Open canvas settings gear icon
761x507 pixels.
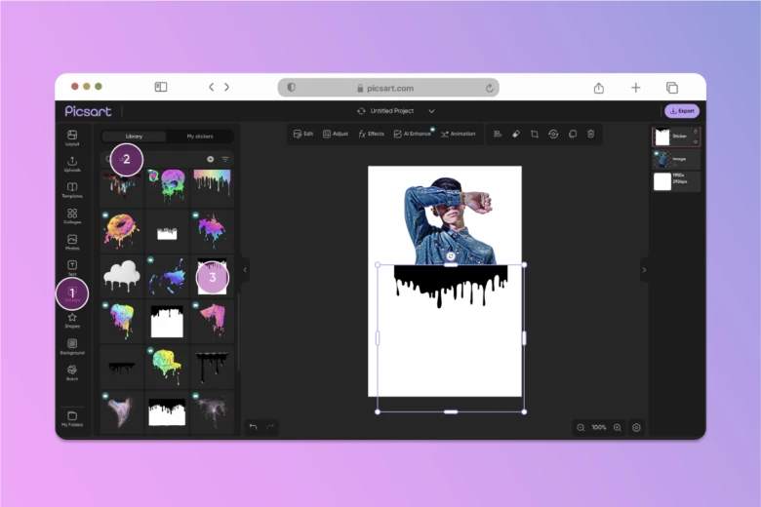click(636, 427)
